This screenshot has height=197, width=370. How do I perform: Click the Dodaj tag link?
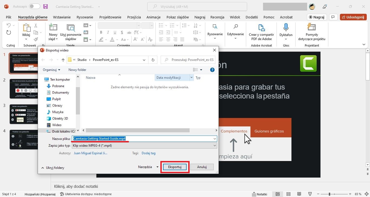[148, 153]
